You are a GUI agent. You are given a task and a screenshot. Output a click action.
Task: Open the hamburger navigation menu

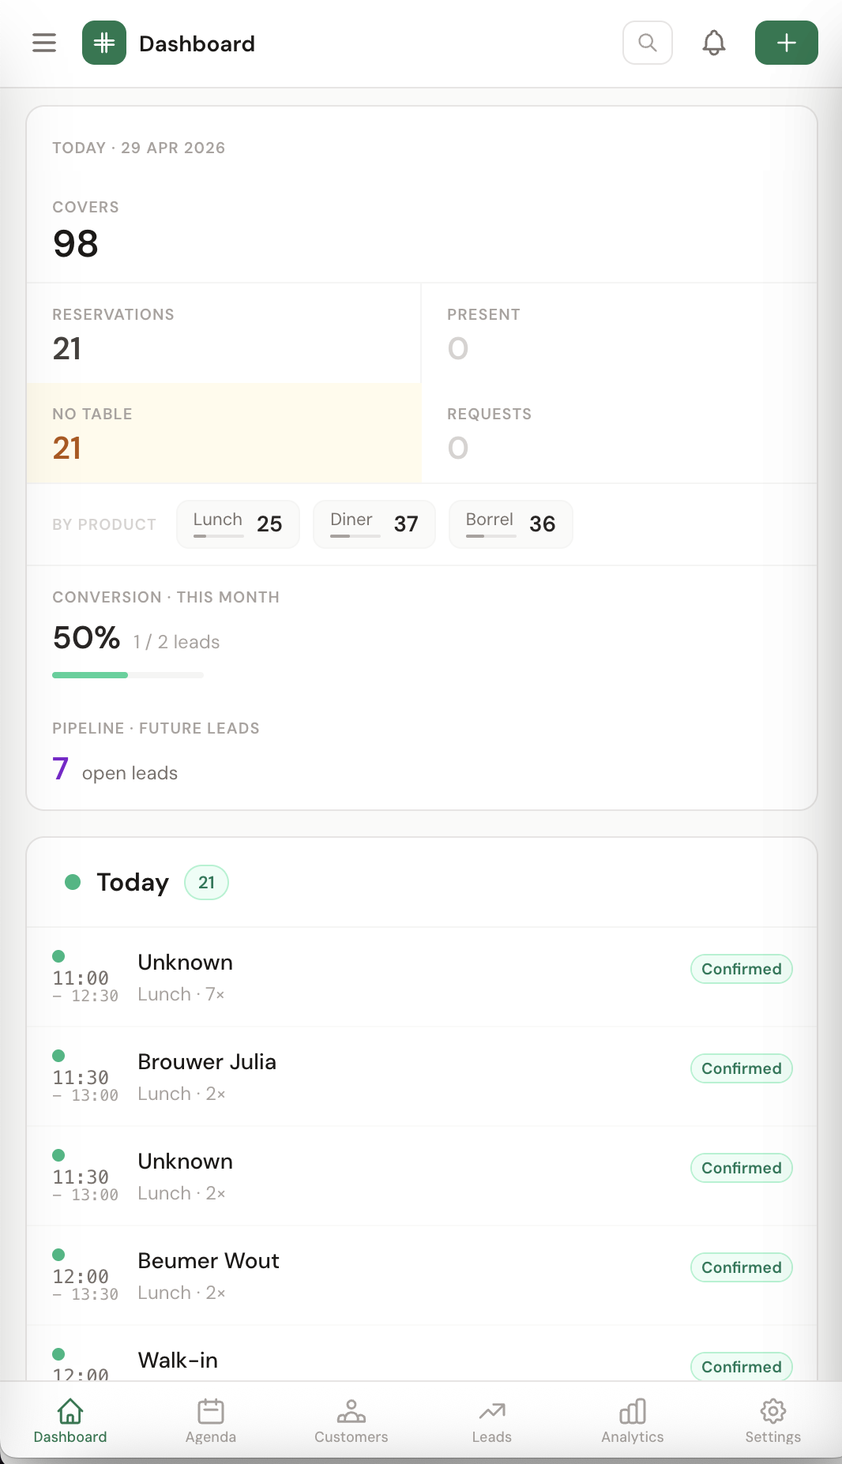click(x=43, y=43)
